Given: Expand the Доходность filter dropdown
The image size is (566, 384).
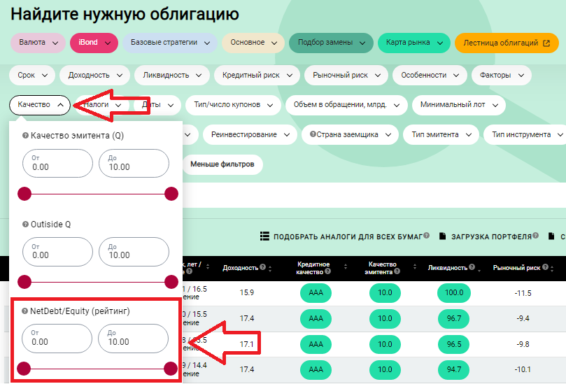Looking at the screenshot, I should [x=94, y=75].
